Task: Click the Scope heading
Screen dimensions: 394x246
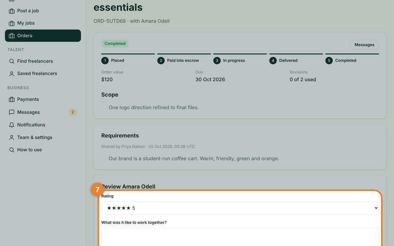Action: click(110, 94)
